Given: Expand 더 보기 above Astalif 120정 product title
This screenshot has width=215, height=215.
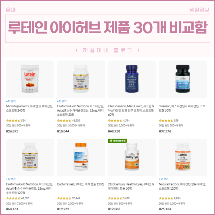Looking at the screenshot, I should pos(11,179).
